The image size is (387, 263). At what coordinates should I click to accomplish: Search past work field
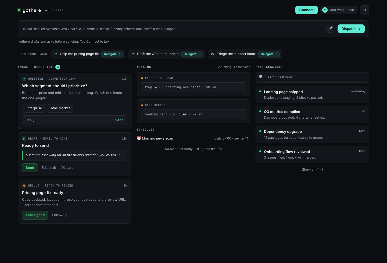pyautogui.click(x=312, y=77)
